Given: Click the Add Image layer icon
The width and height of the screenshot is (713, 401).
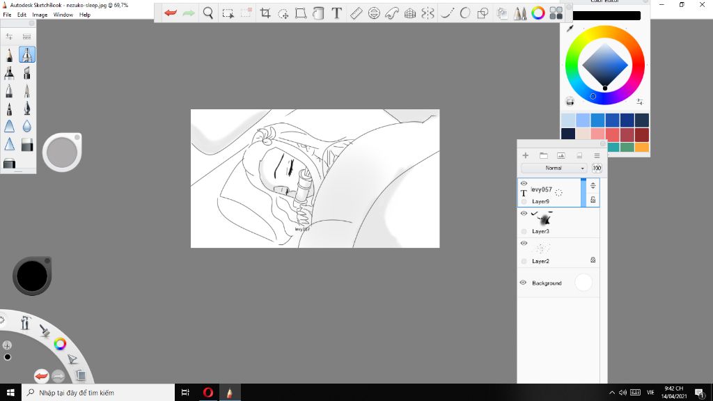Looking at the screenshot, I should [561, 155].
